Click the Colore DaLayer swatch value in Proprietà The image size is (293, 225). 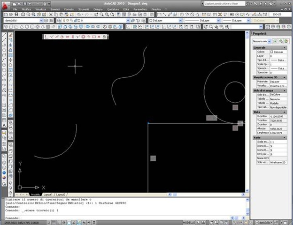coord(278,52)
